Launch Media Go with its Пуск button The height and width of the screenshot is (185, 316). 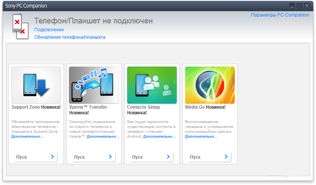click(x=210, y=157)
